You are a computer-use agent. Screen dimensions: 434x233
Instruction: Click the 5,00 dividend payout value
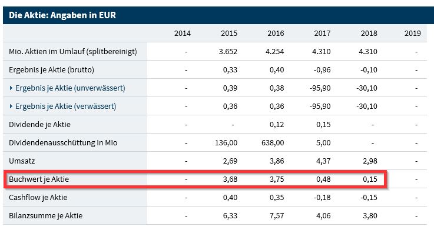[323, 142]
